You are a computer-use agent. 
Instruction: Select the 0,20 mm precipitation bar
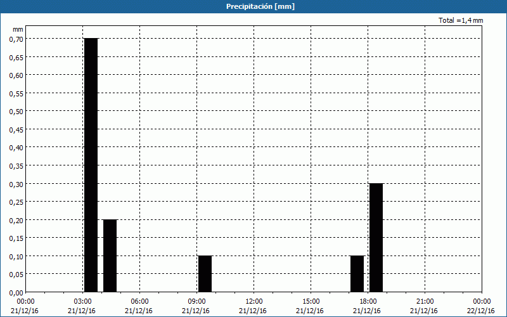(110, 256)
